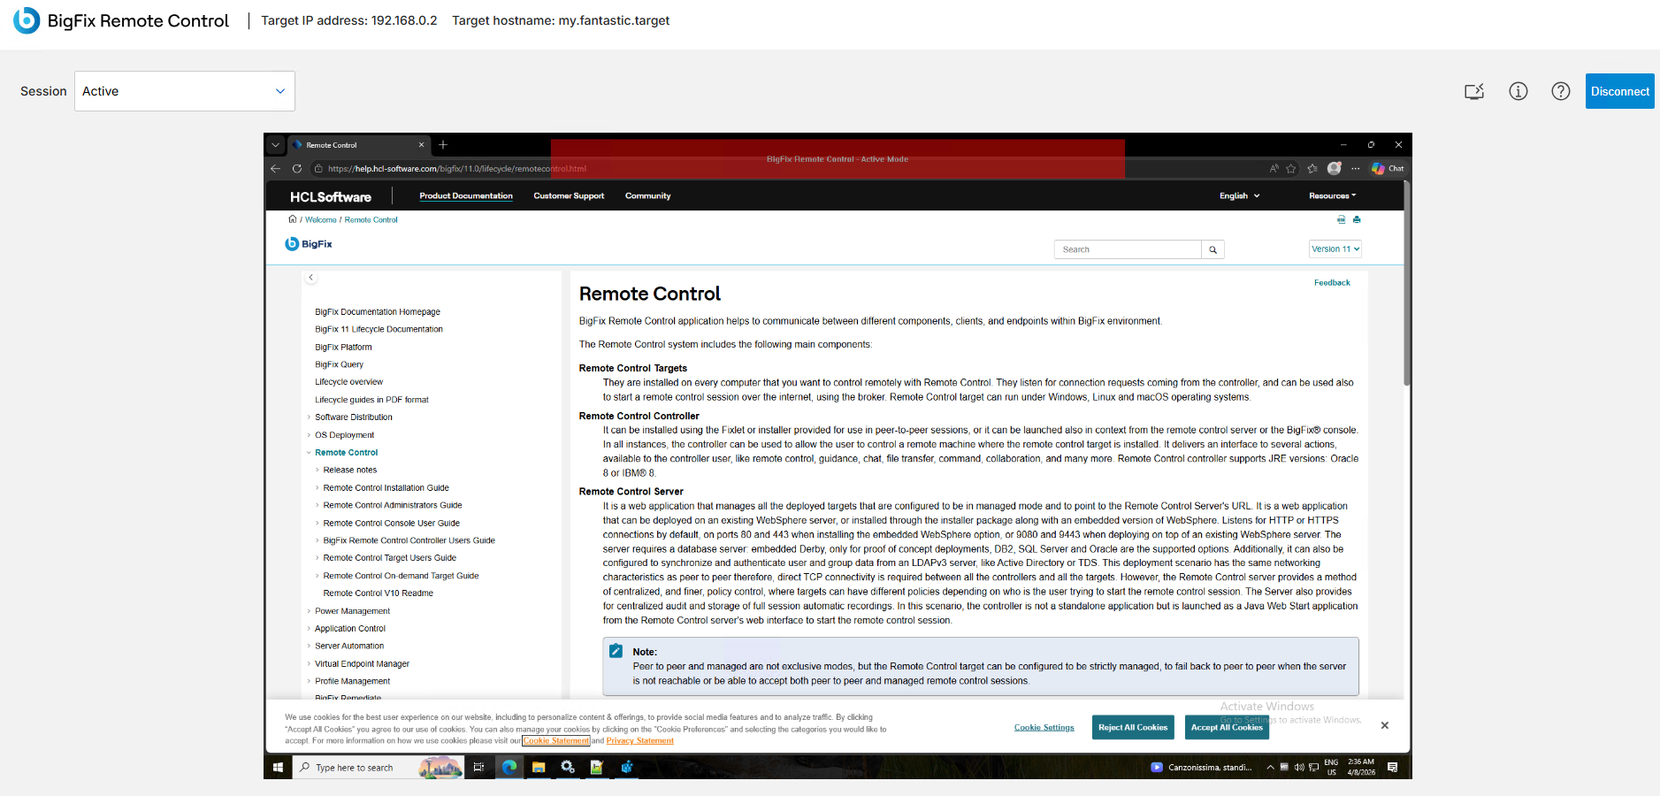Select the Remote Control browser tab

[x=358, y=145]
